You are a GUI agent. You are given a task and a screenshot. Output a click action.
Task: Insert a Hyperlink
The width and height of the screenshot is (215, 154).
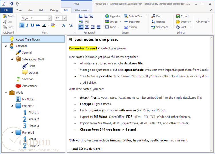coord(113,16)
